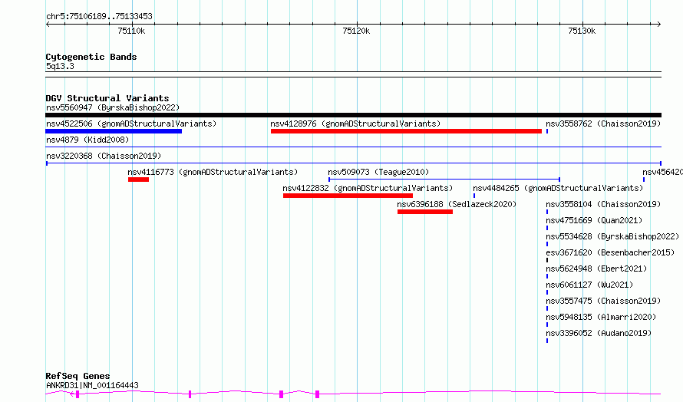This screenshot has height=402, width=683.
Task: Open the nsv4522506 (gnomADStructuralVariants) label
Action: pyautogui.click(x=131, y=124)
